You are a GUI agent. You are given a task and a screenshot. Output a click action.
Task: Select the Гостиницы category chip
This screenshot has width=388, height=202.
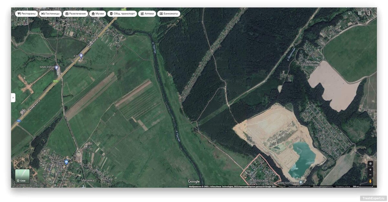[x=50, y=14]
